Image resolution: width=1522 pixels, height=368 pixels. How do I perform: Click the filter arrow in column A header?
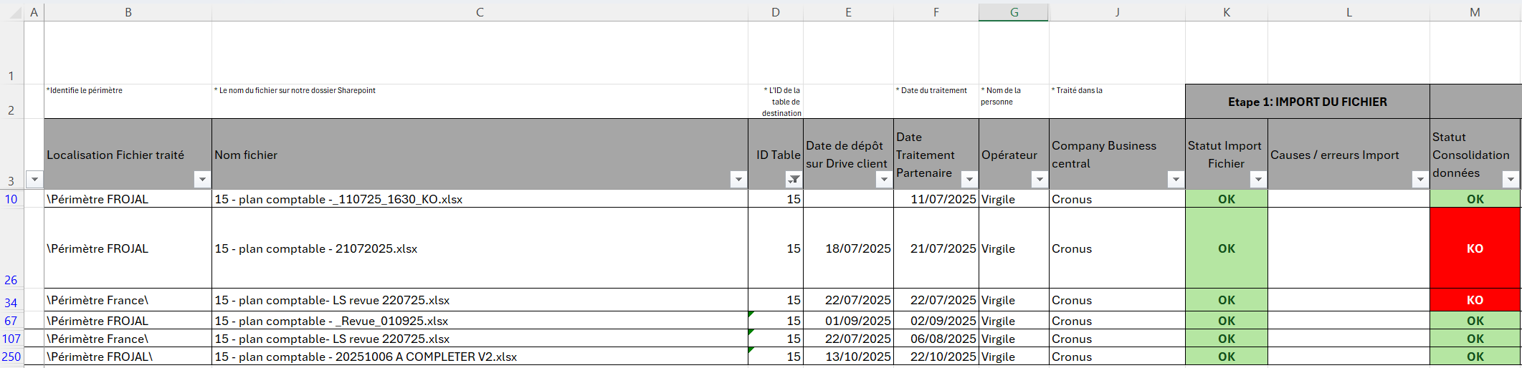click(x=34, y=180)
